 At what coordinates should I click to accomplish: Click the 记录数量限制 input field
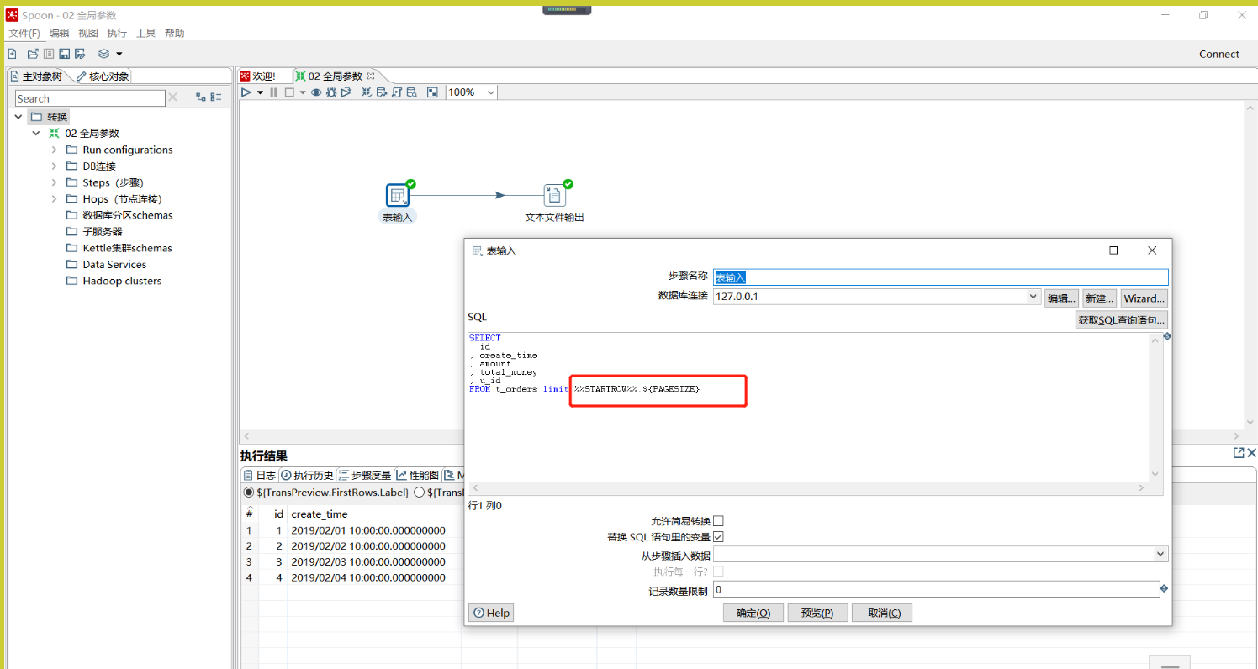coord(935,590)
